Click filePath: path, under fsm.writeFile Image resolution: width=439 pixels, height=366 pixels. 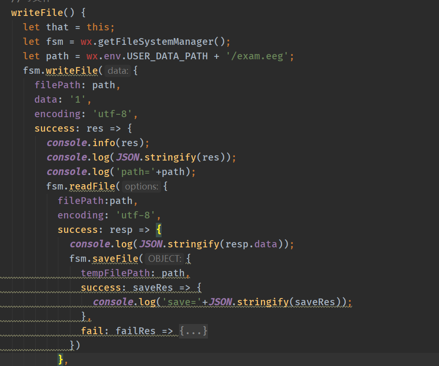pos(77,85)
